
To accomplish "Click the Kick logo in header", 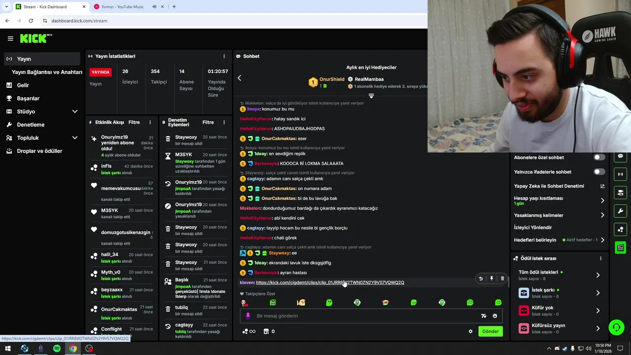I will [36, 38].
